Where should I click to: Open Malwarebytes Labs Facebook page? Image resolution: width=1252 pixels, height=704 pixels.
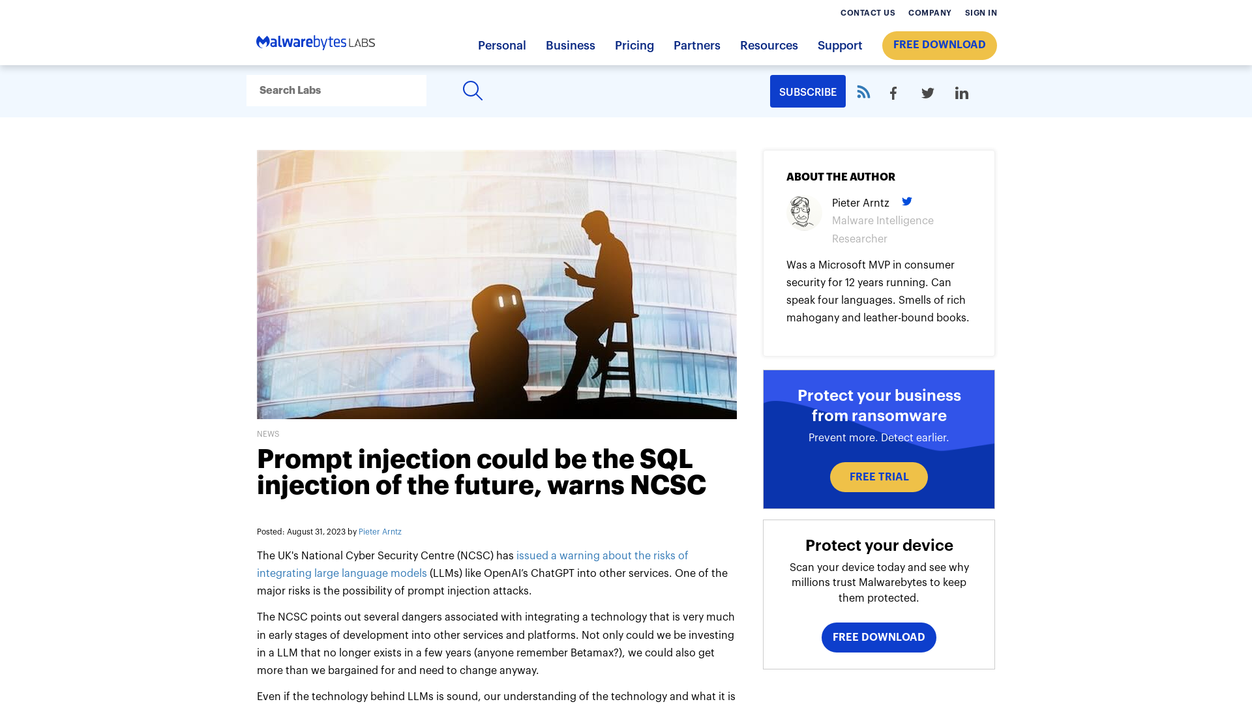click(893, 93)
